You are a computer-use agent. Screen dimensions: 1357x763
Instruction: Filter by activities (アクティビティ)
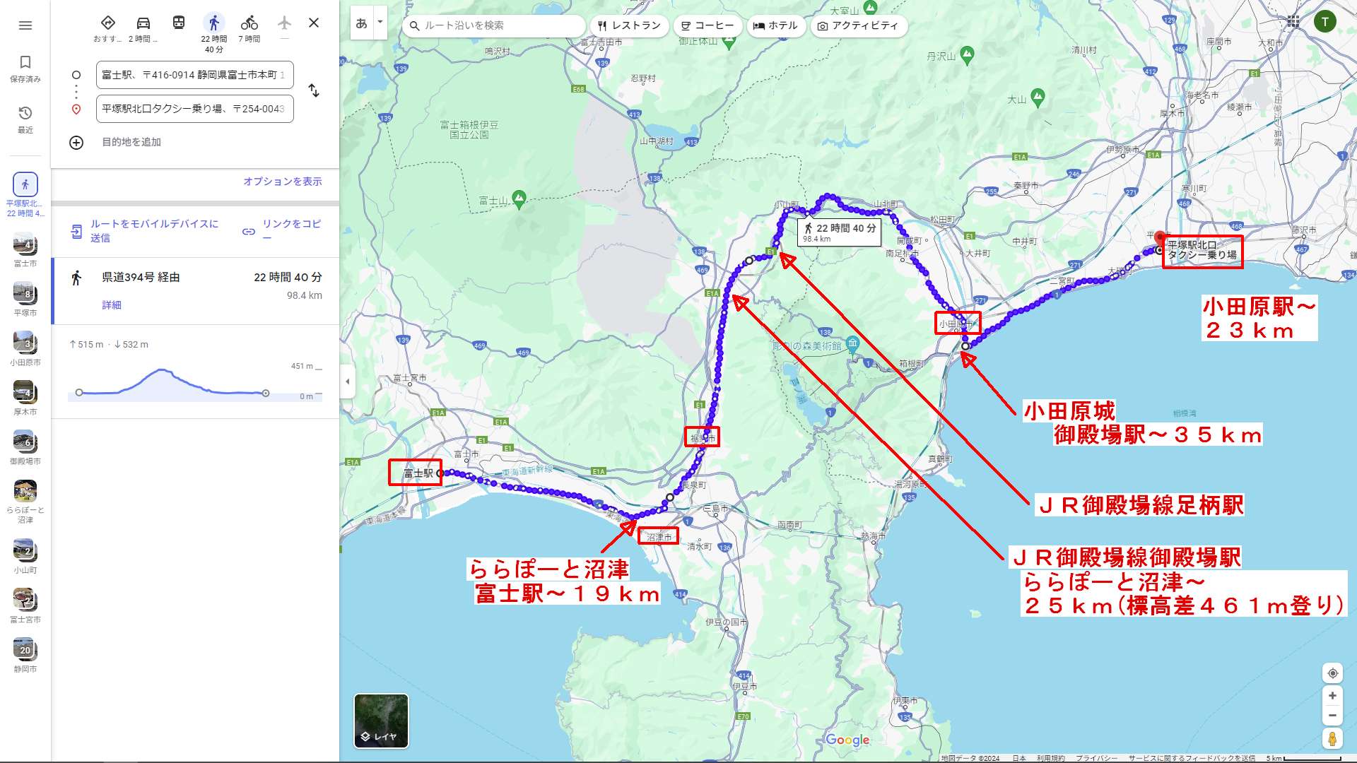(x=858, y=25)
